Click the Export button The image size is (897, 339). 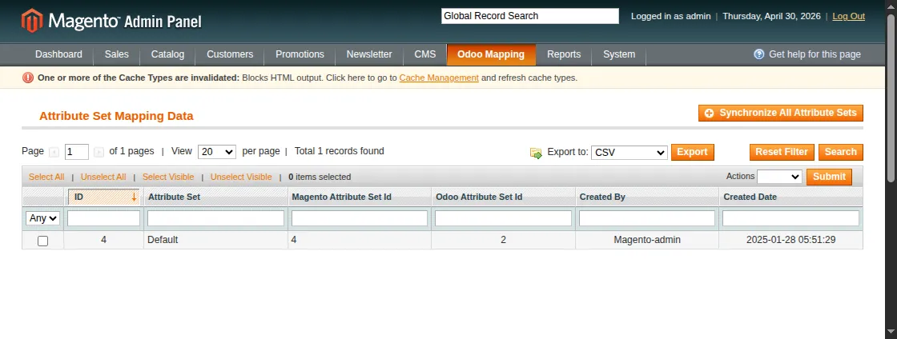tap(692, 153)
